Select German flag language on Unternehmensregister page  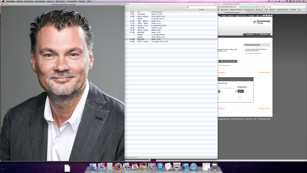261,16
